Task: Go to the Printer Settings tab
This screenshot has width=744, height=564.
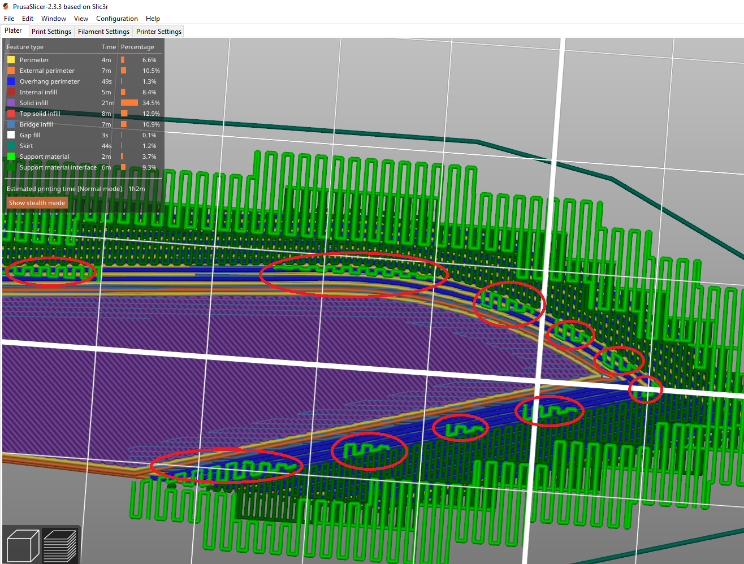Action: point(159,32)
